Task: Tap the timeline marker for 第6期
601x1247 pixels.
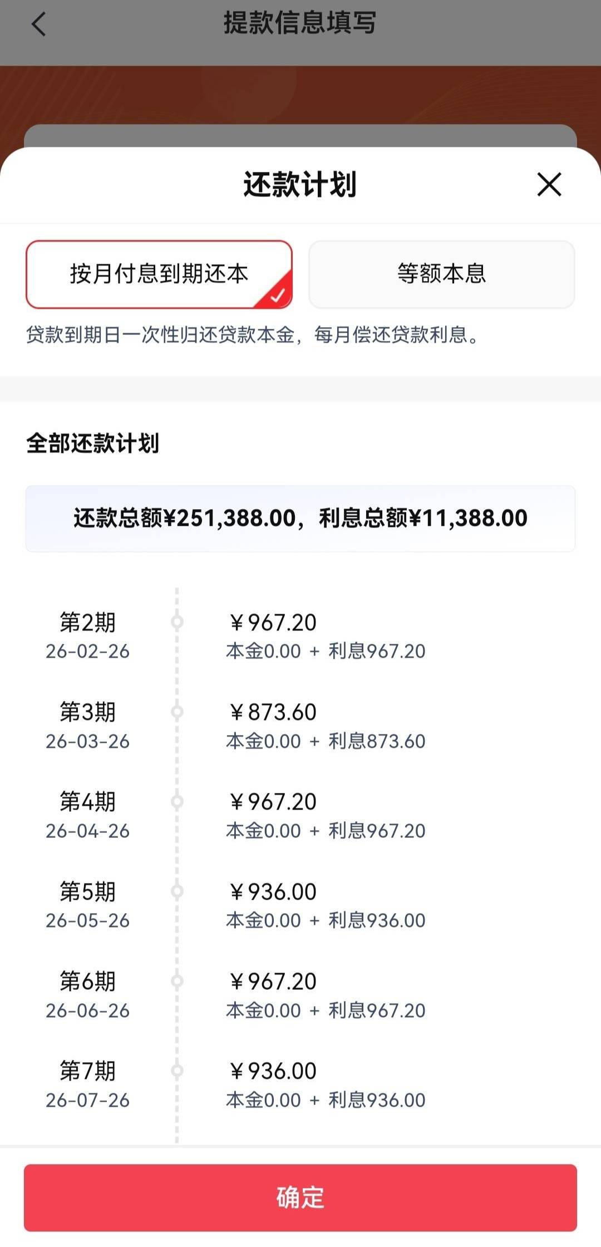Action: point(177,981)
